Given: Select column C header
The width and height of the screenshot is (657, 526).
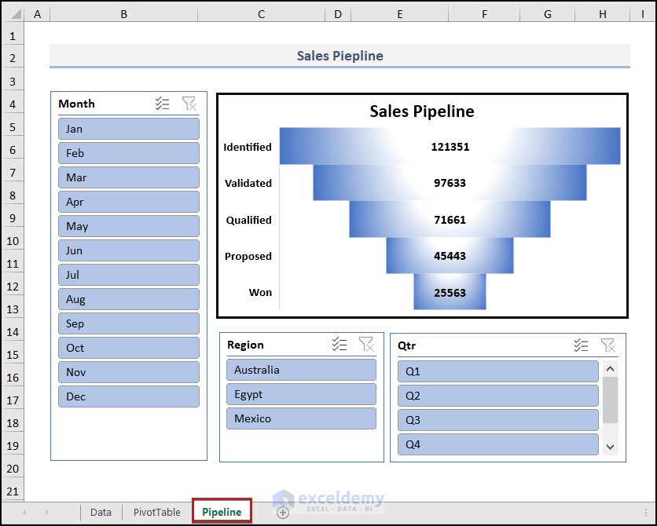Looking at the screenshot, I should coord(261,14).
